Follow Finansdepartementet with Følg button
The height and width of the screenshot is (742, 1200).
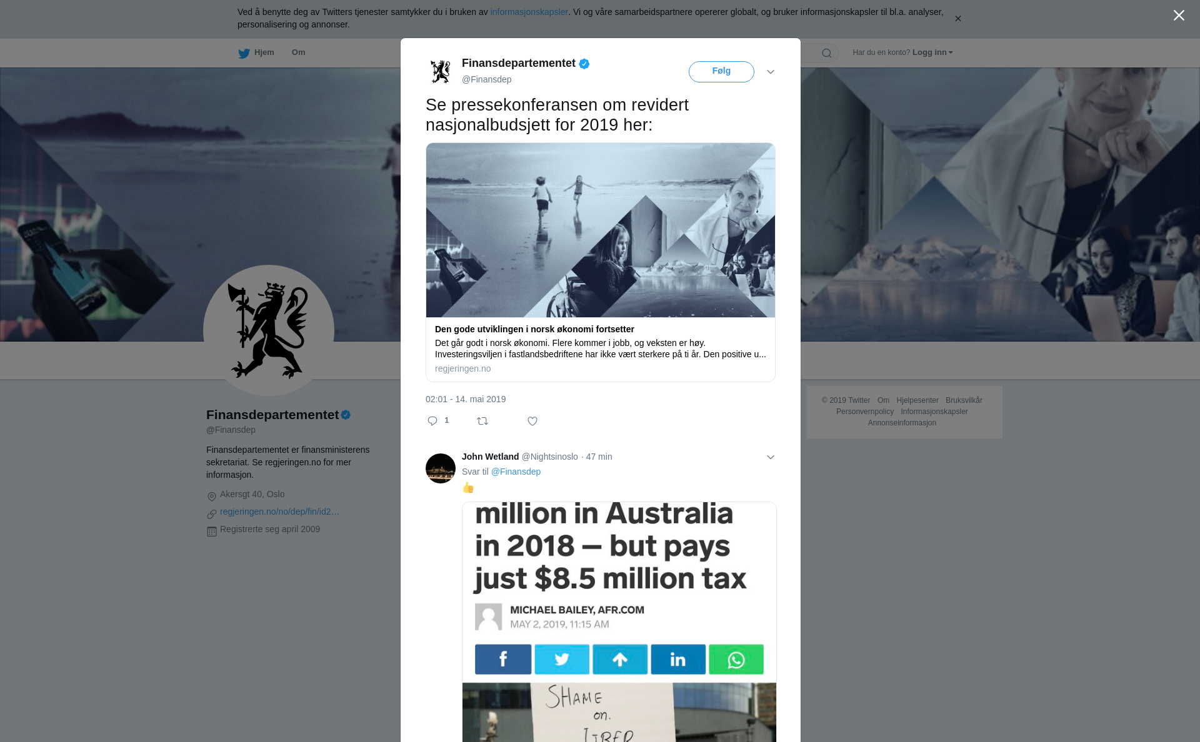[721, 71]
